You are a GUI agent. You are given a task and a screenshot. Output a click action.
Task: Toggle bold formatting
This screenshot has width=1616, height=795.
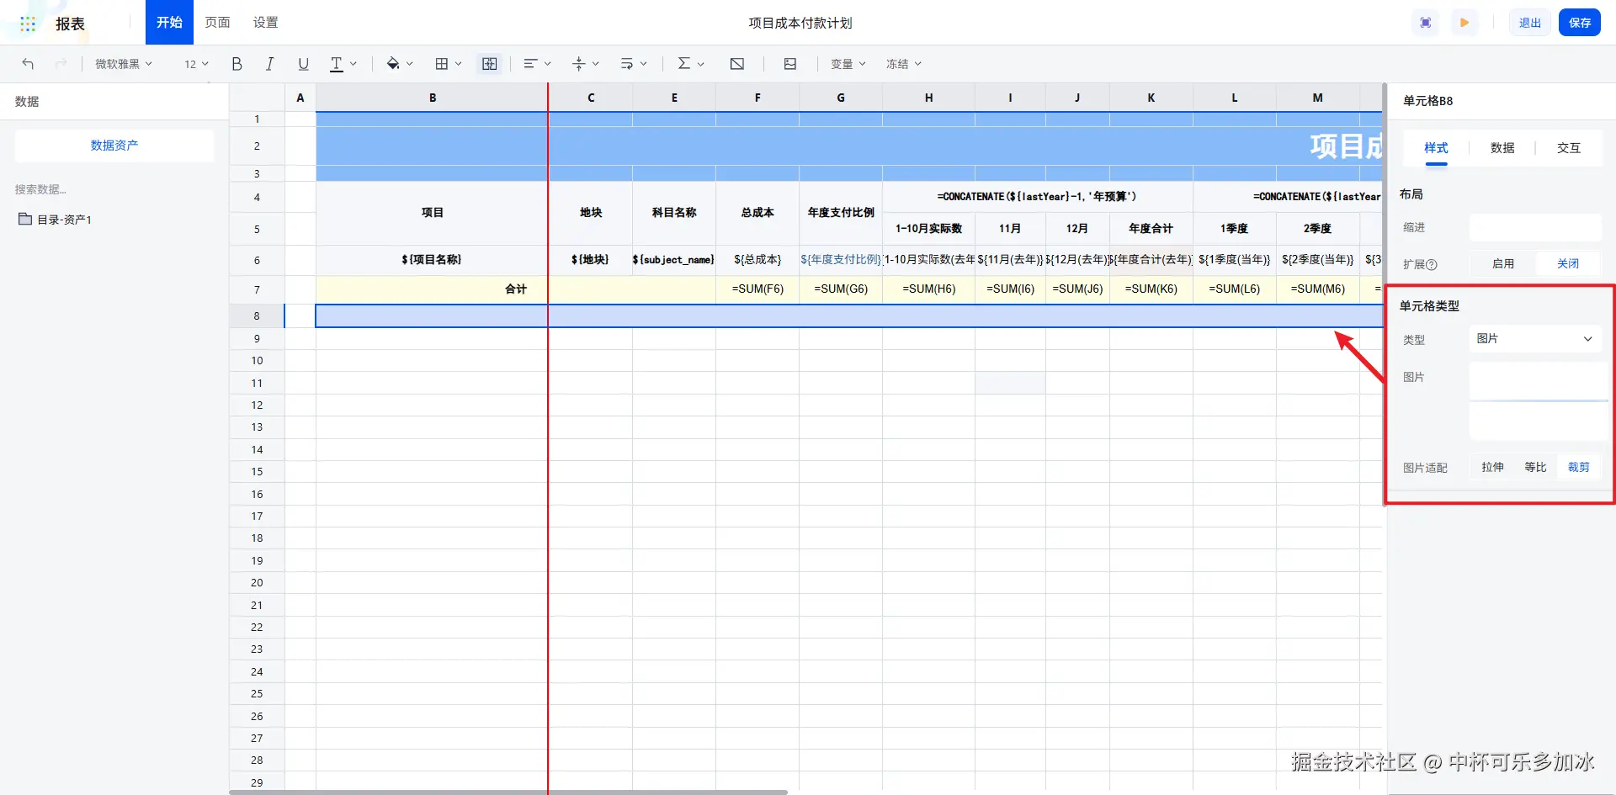pos(237,64)
